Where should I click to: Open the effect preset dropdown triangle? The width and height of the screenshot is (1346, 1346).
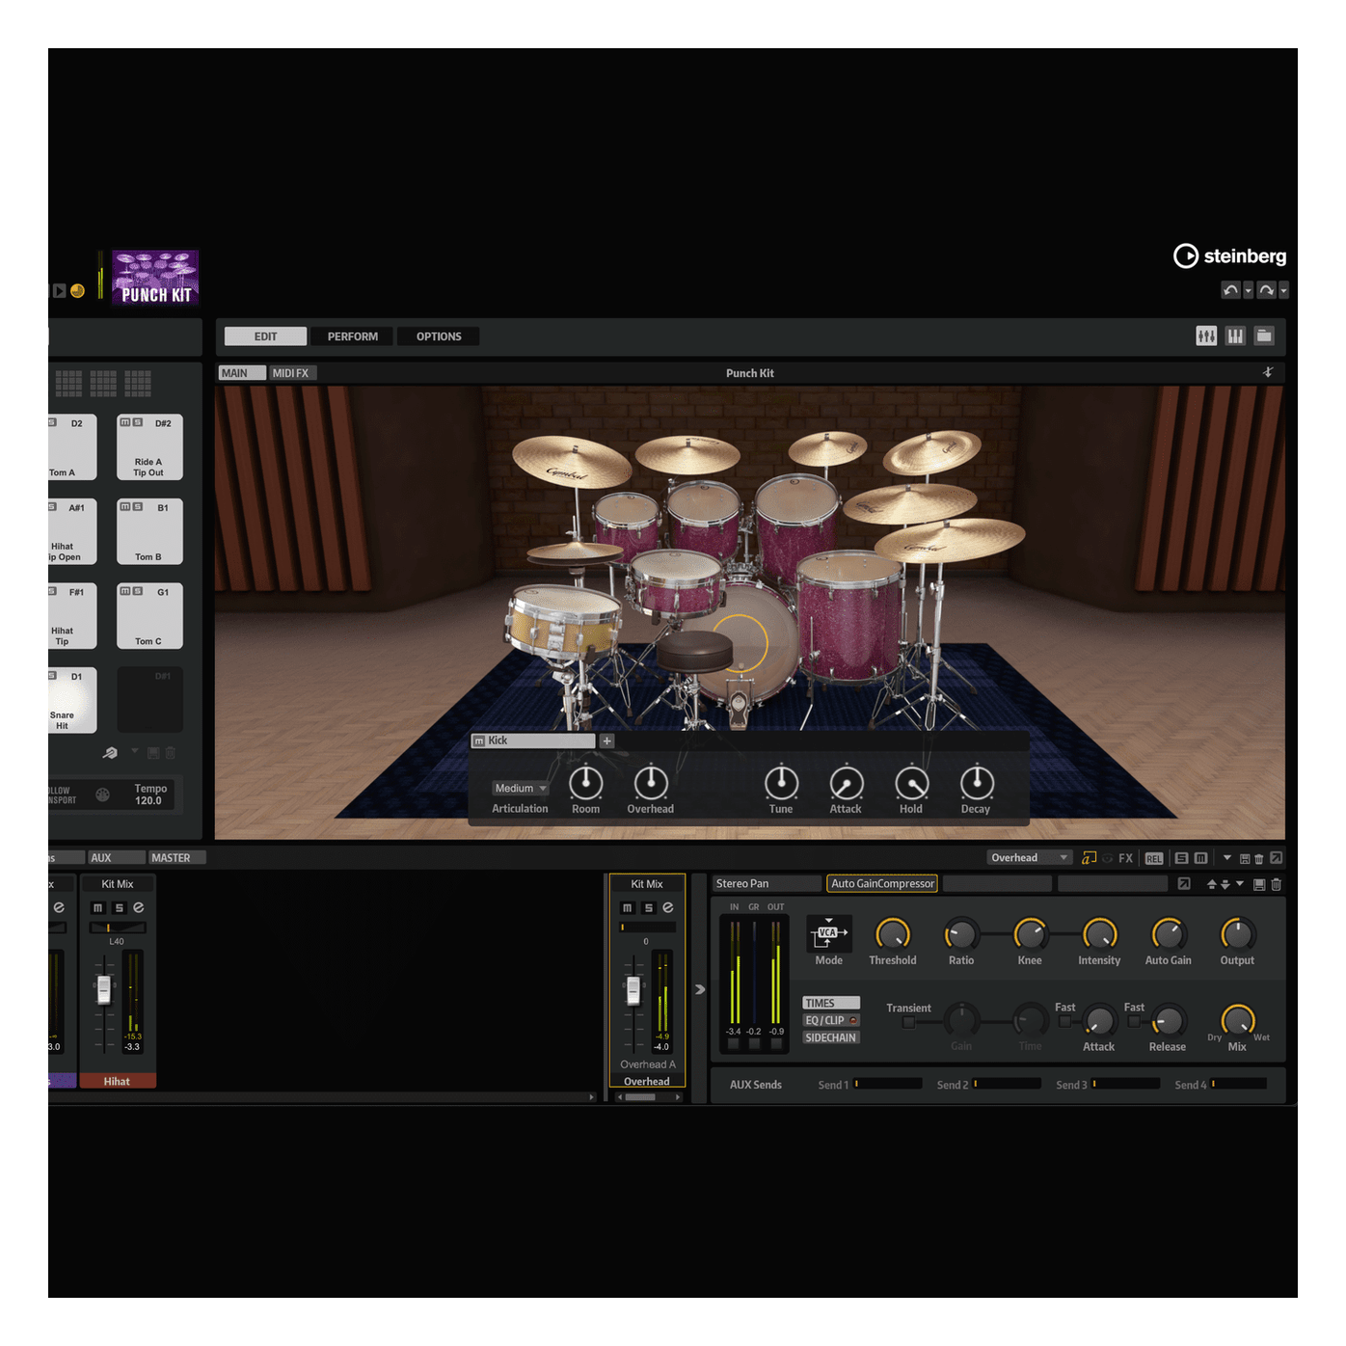point(1240,883)
